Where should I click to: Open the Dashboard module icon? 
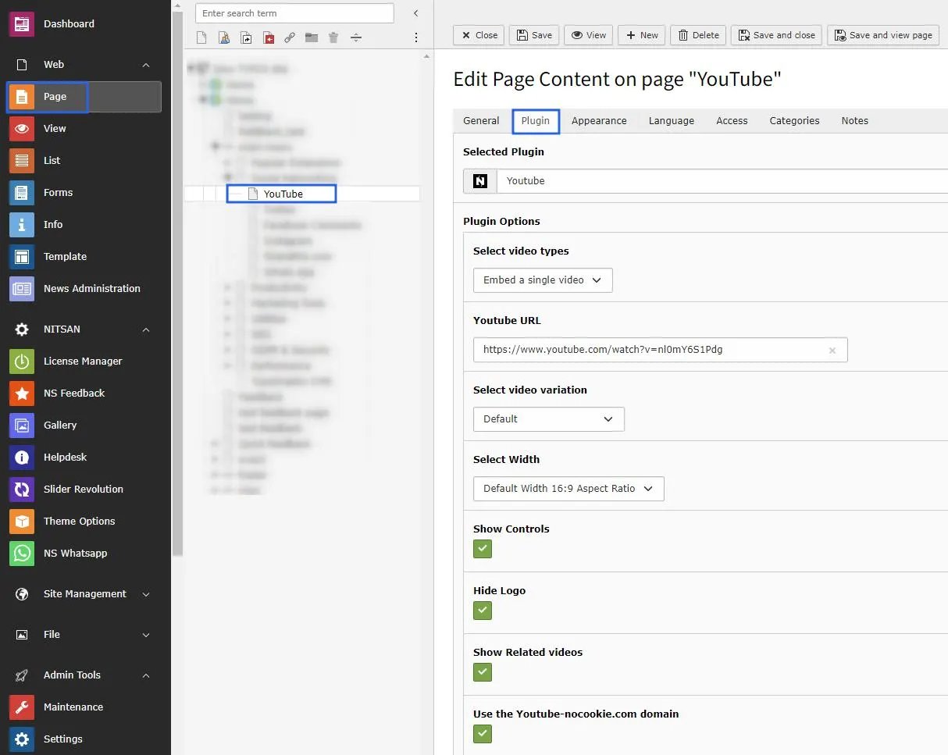(x=22, y=24)
